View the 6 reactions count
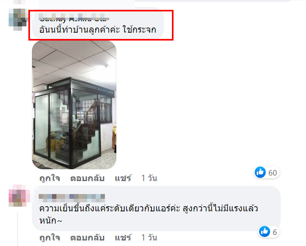Viewport: 306px width, 246px height. [275, 232]
